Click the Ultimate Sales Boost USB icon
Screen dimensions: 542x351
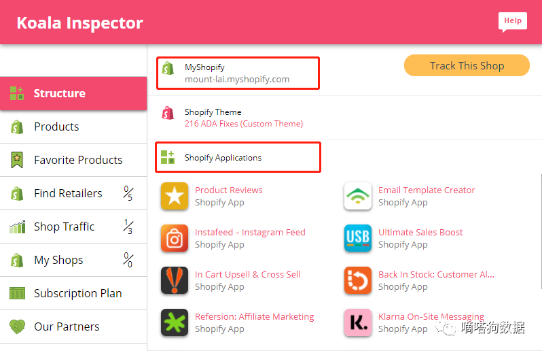pyautogui.click(x=358, y=238)
